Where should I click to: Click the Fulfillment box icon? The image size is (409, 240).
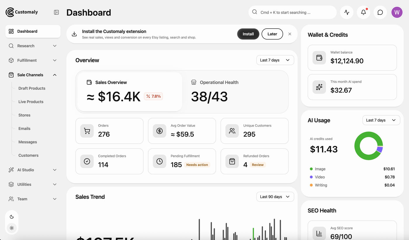[x=11, y=60]
